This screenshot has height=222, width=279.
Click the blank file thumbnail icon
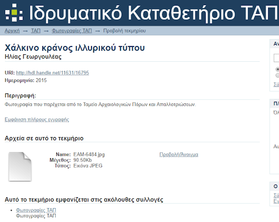click(20, 166)
